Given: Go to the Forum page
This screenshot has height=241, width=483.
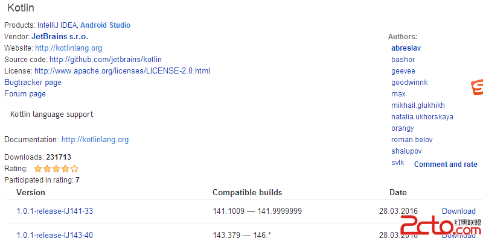Looking at the screenshot, I should tap(25, 94).
